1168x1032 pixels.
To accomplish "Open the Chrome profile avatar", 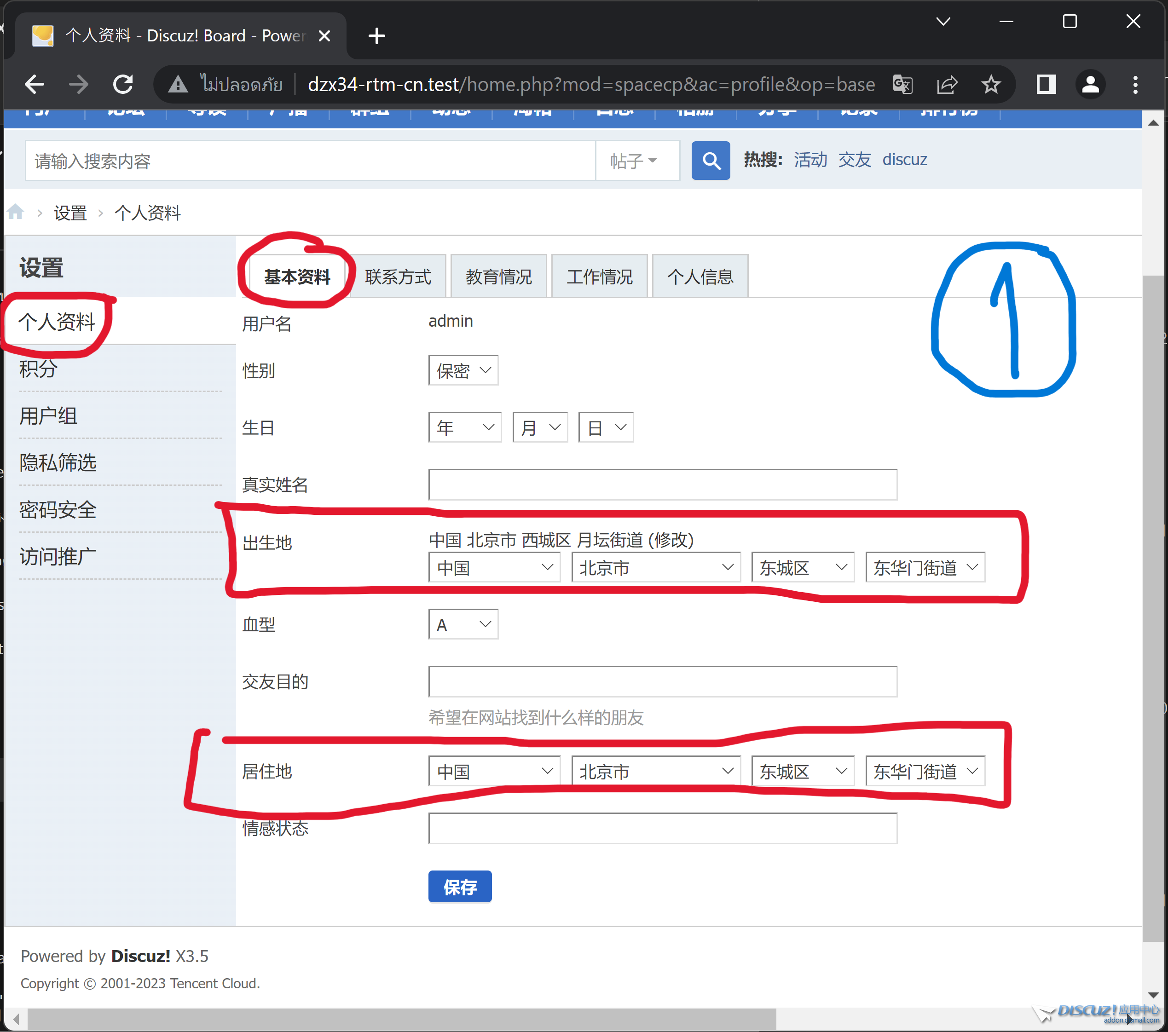I will tap(1090, 85).
